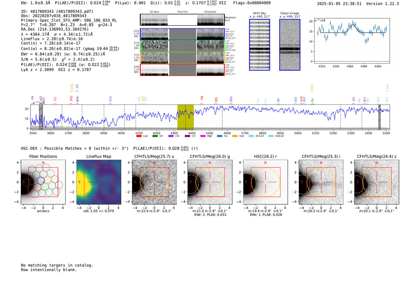Viewport: 420px width, 286px height.
Task: Click the Primary Spec_Slot_IFU_AMP text
Action: 69,20
